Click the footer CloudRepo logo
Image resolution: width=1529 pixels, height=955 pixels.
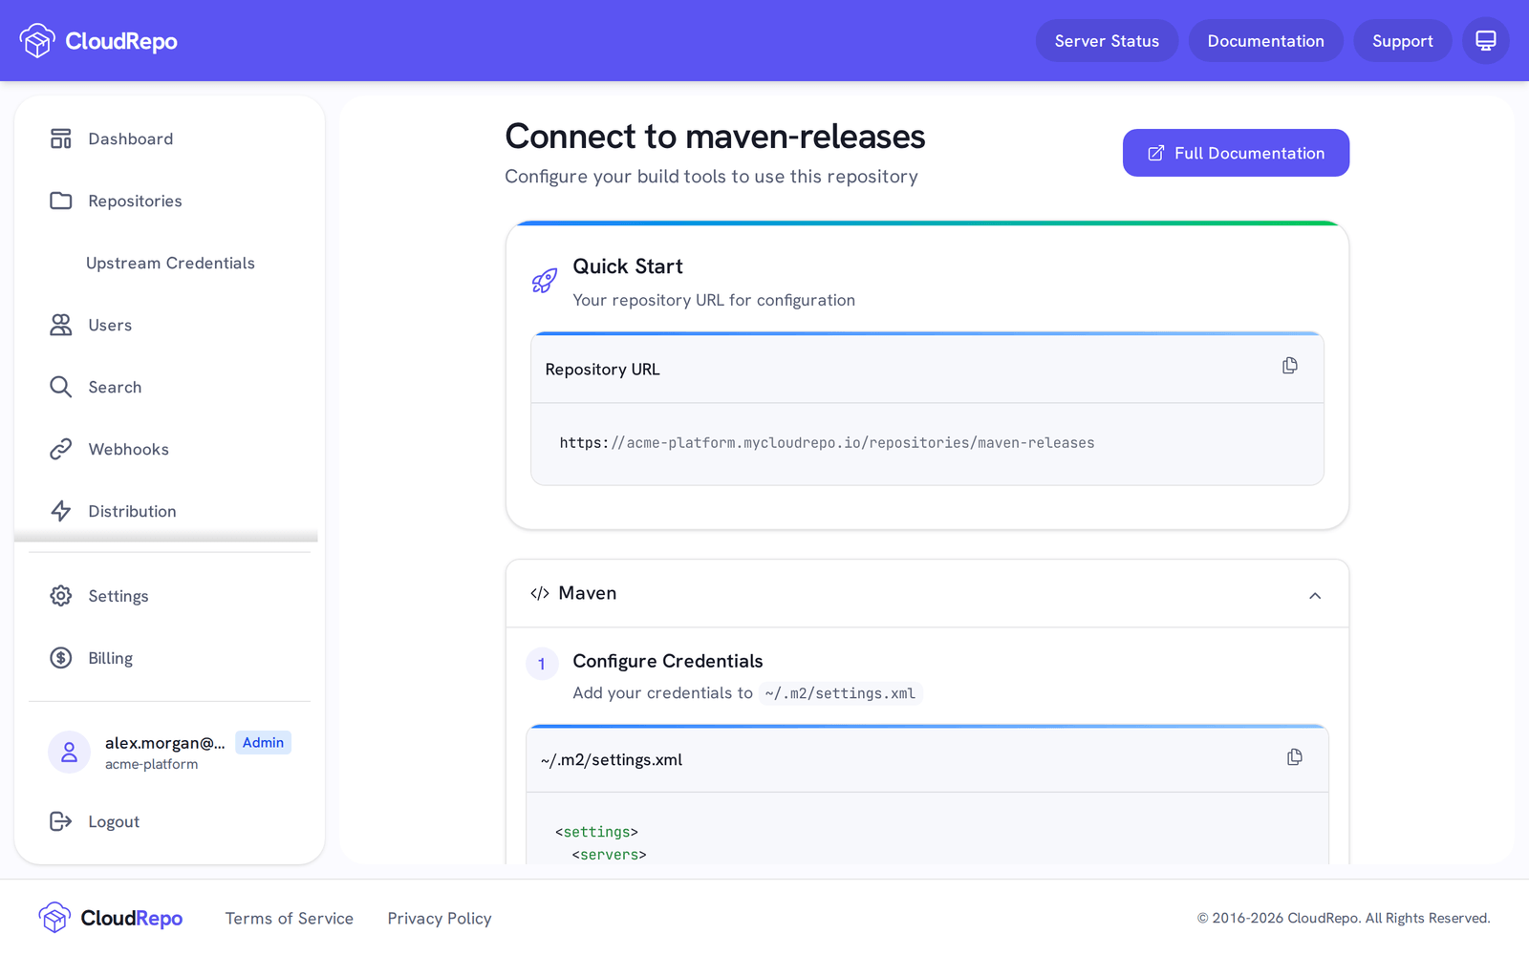point(111,918)
